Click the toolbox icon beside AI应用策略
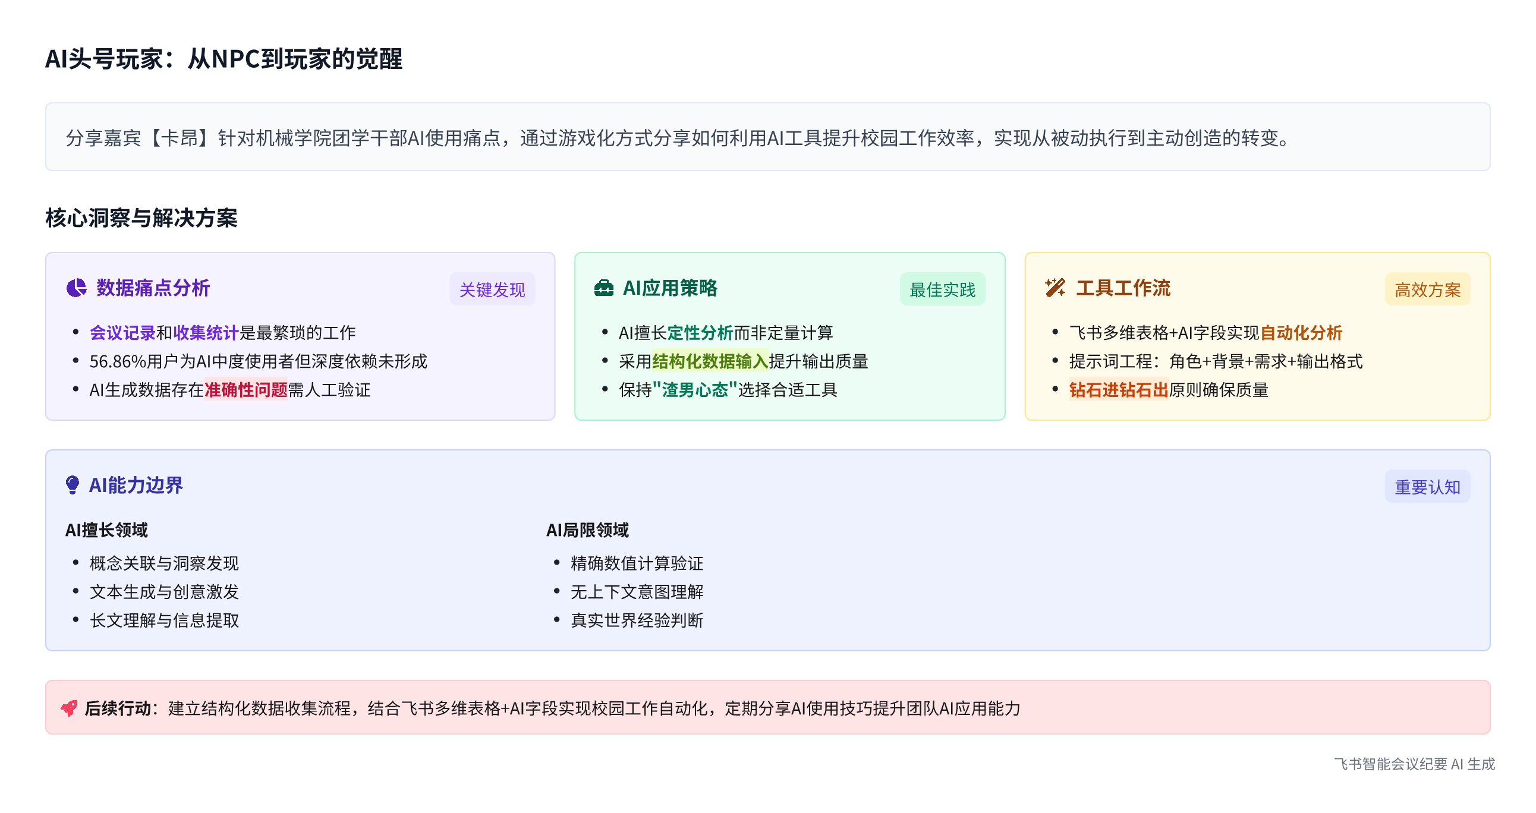 [x=603, y=288]
